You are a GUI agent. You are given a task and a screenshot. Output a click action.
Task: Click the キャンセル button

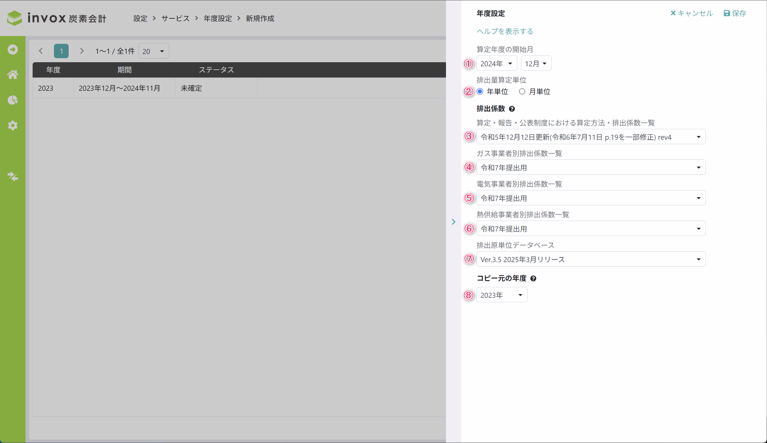point(691,13)
